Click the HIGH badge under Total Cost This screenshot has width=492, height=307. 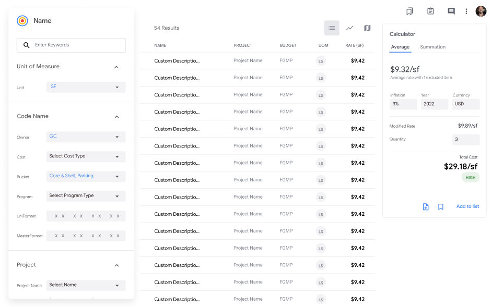coord(471,178)
